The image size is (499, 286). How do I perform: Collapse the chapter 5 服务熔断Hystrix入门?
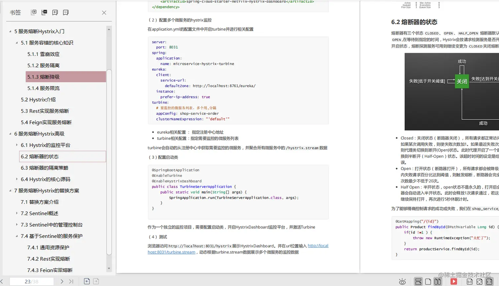[10, 32]
